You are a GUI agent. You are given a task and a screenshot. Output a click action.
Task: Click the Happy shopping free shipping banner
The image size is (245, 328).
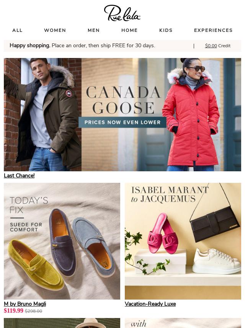(x=82, y=45)
